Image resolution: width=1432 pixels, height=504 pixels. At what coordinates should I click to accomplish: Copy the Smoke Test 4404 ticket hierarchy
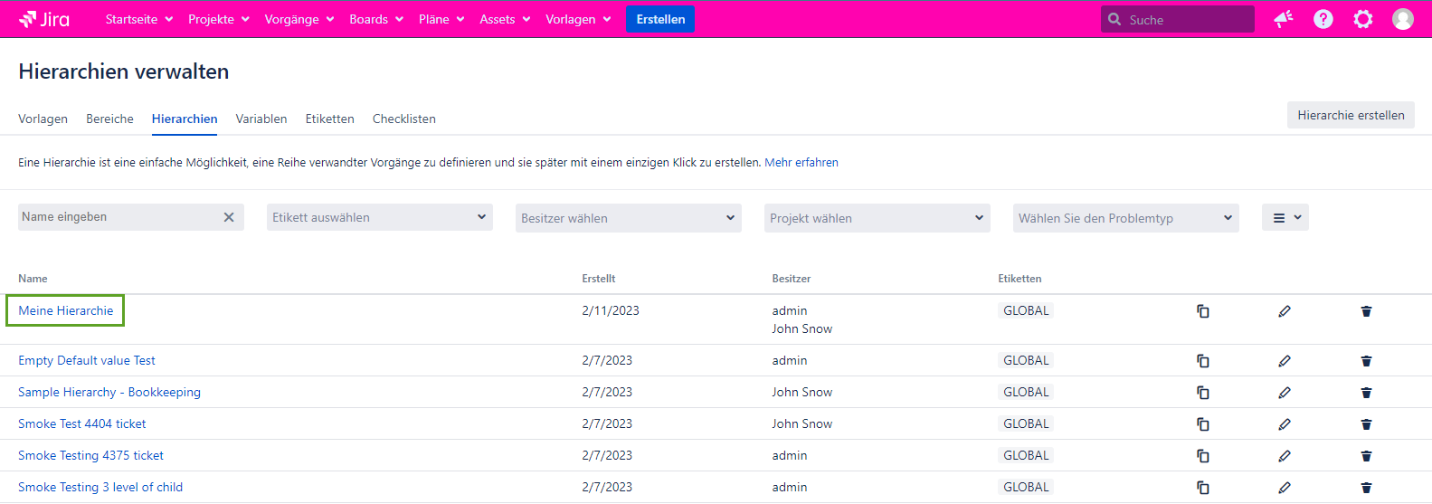click(1202, 424)
